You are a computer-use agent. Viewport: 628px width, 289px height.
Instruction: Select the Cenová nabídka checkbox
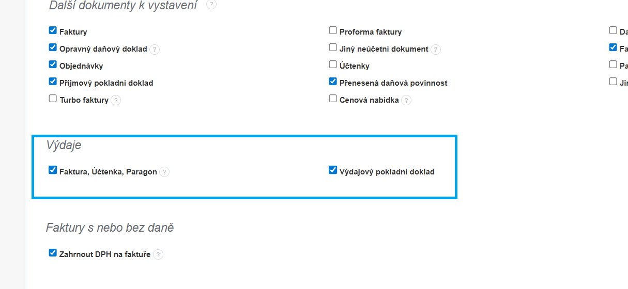click(333, 99)
